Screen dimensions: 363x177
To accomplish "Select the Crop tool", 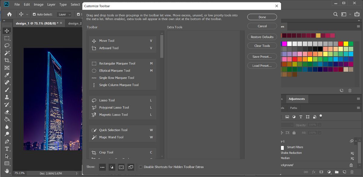I will click(x=7, y=60).
